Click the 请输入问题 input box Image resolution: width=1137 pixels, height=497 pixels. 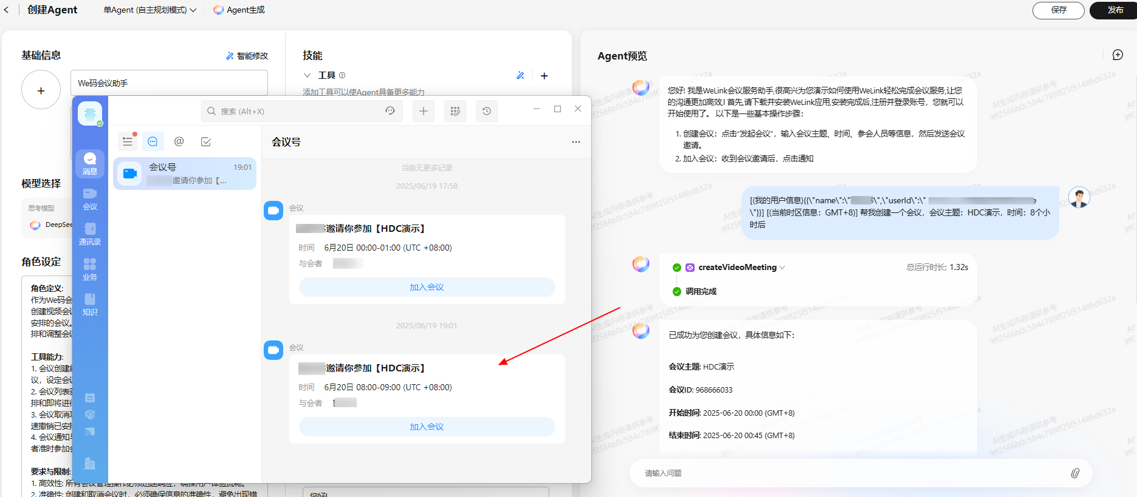coord(860,473)
